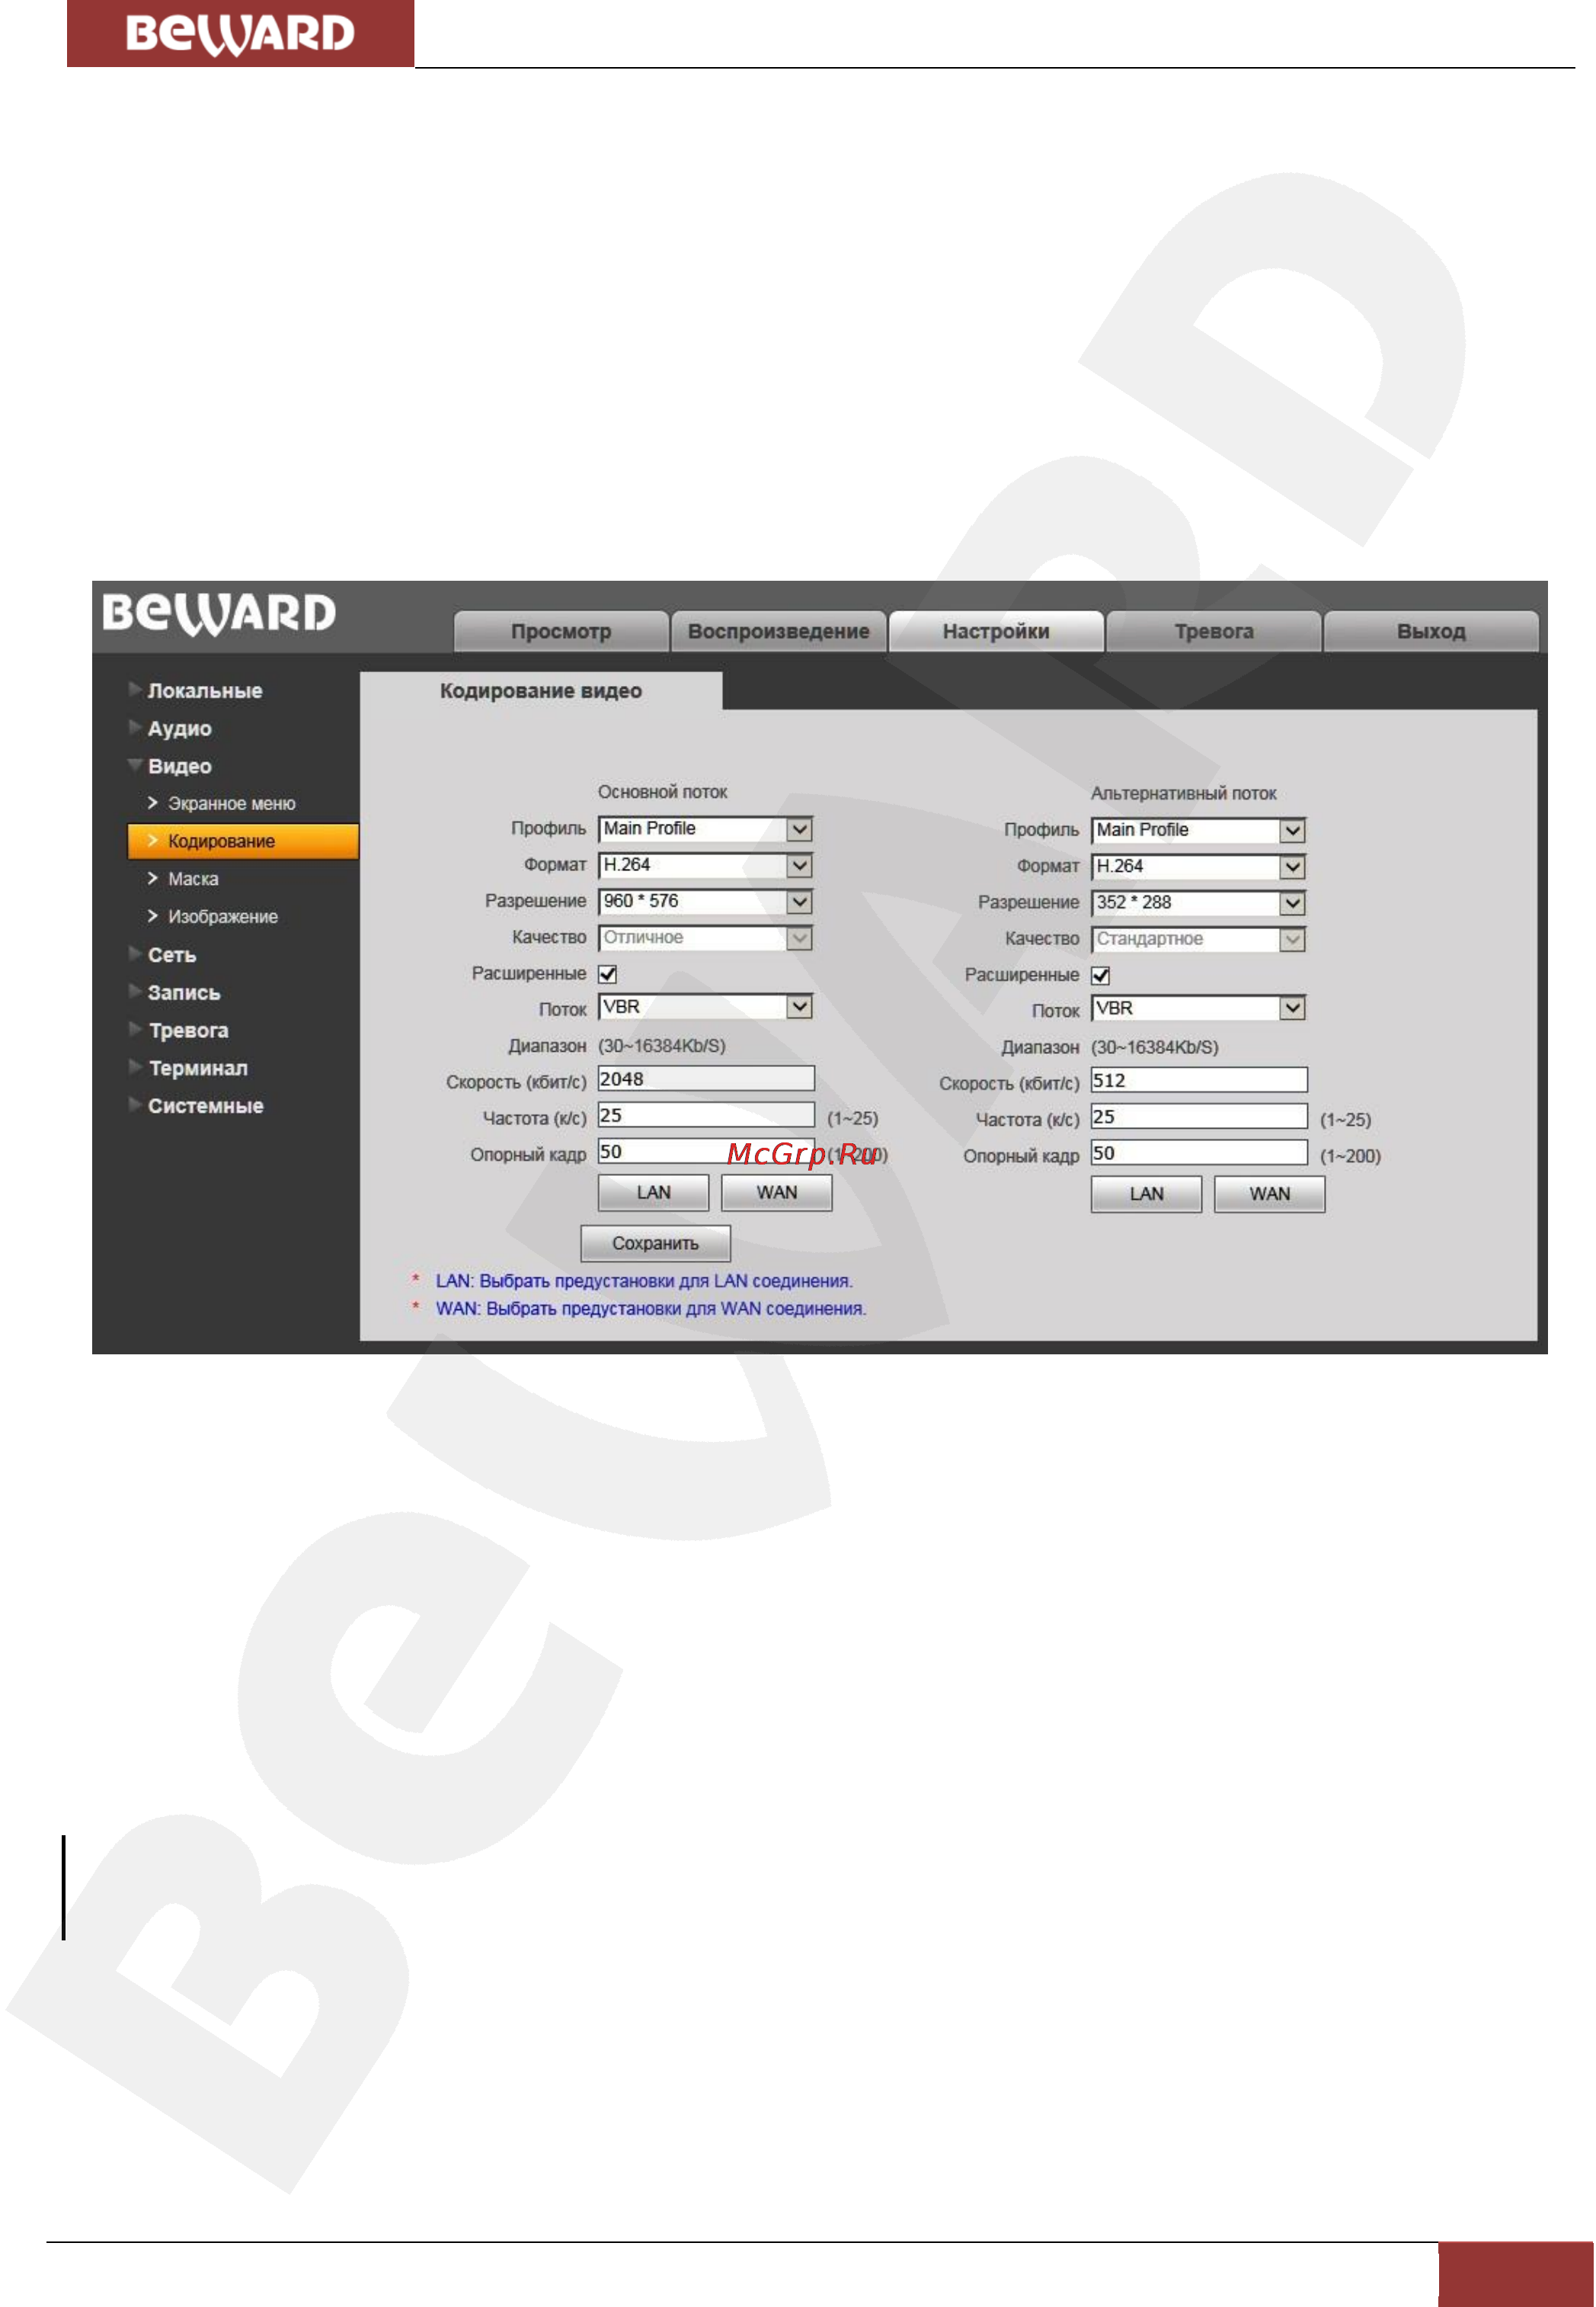1596x2307 pixels.
Task: Expand the Системные menu section
Action: [x=205, y=1107]
